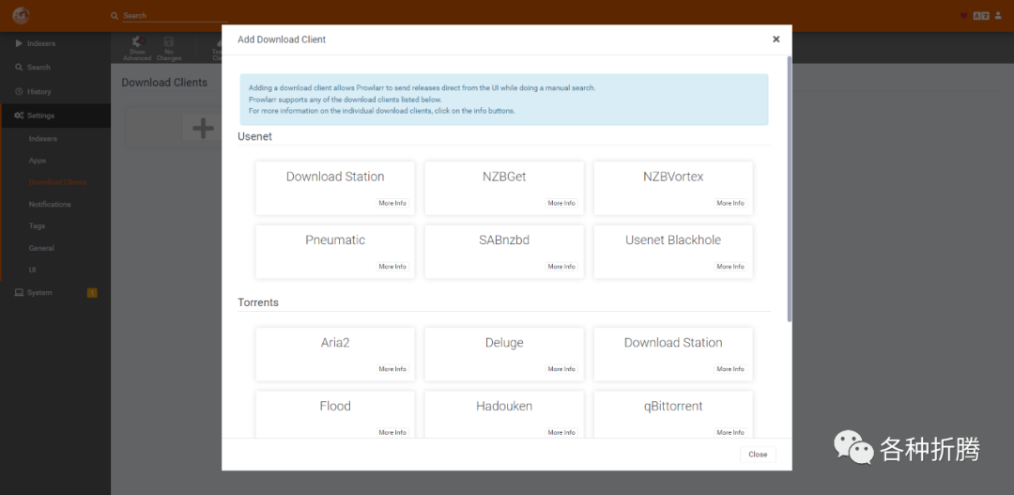Click the magnifier icon beside header search

(x=115, y=16)
